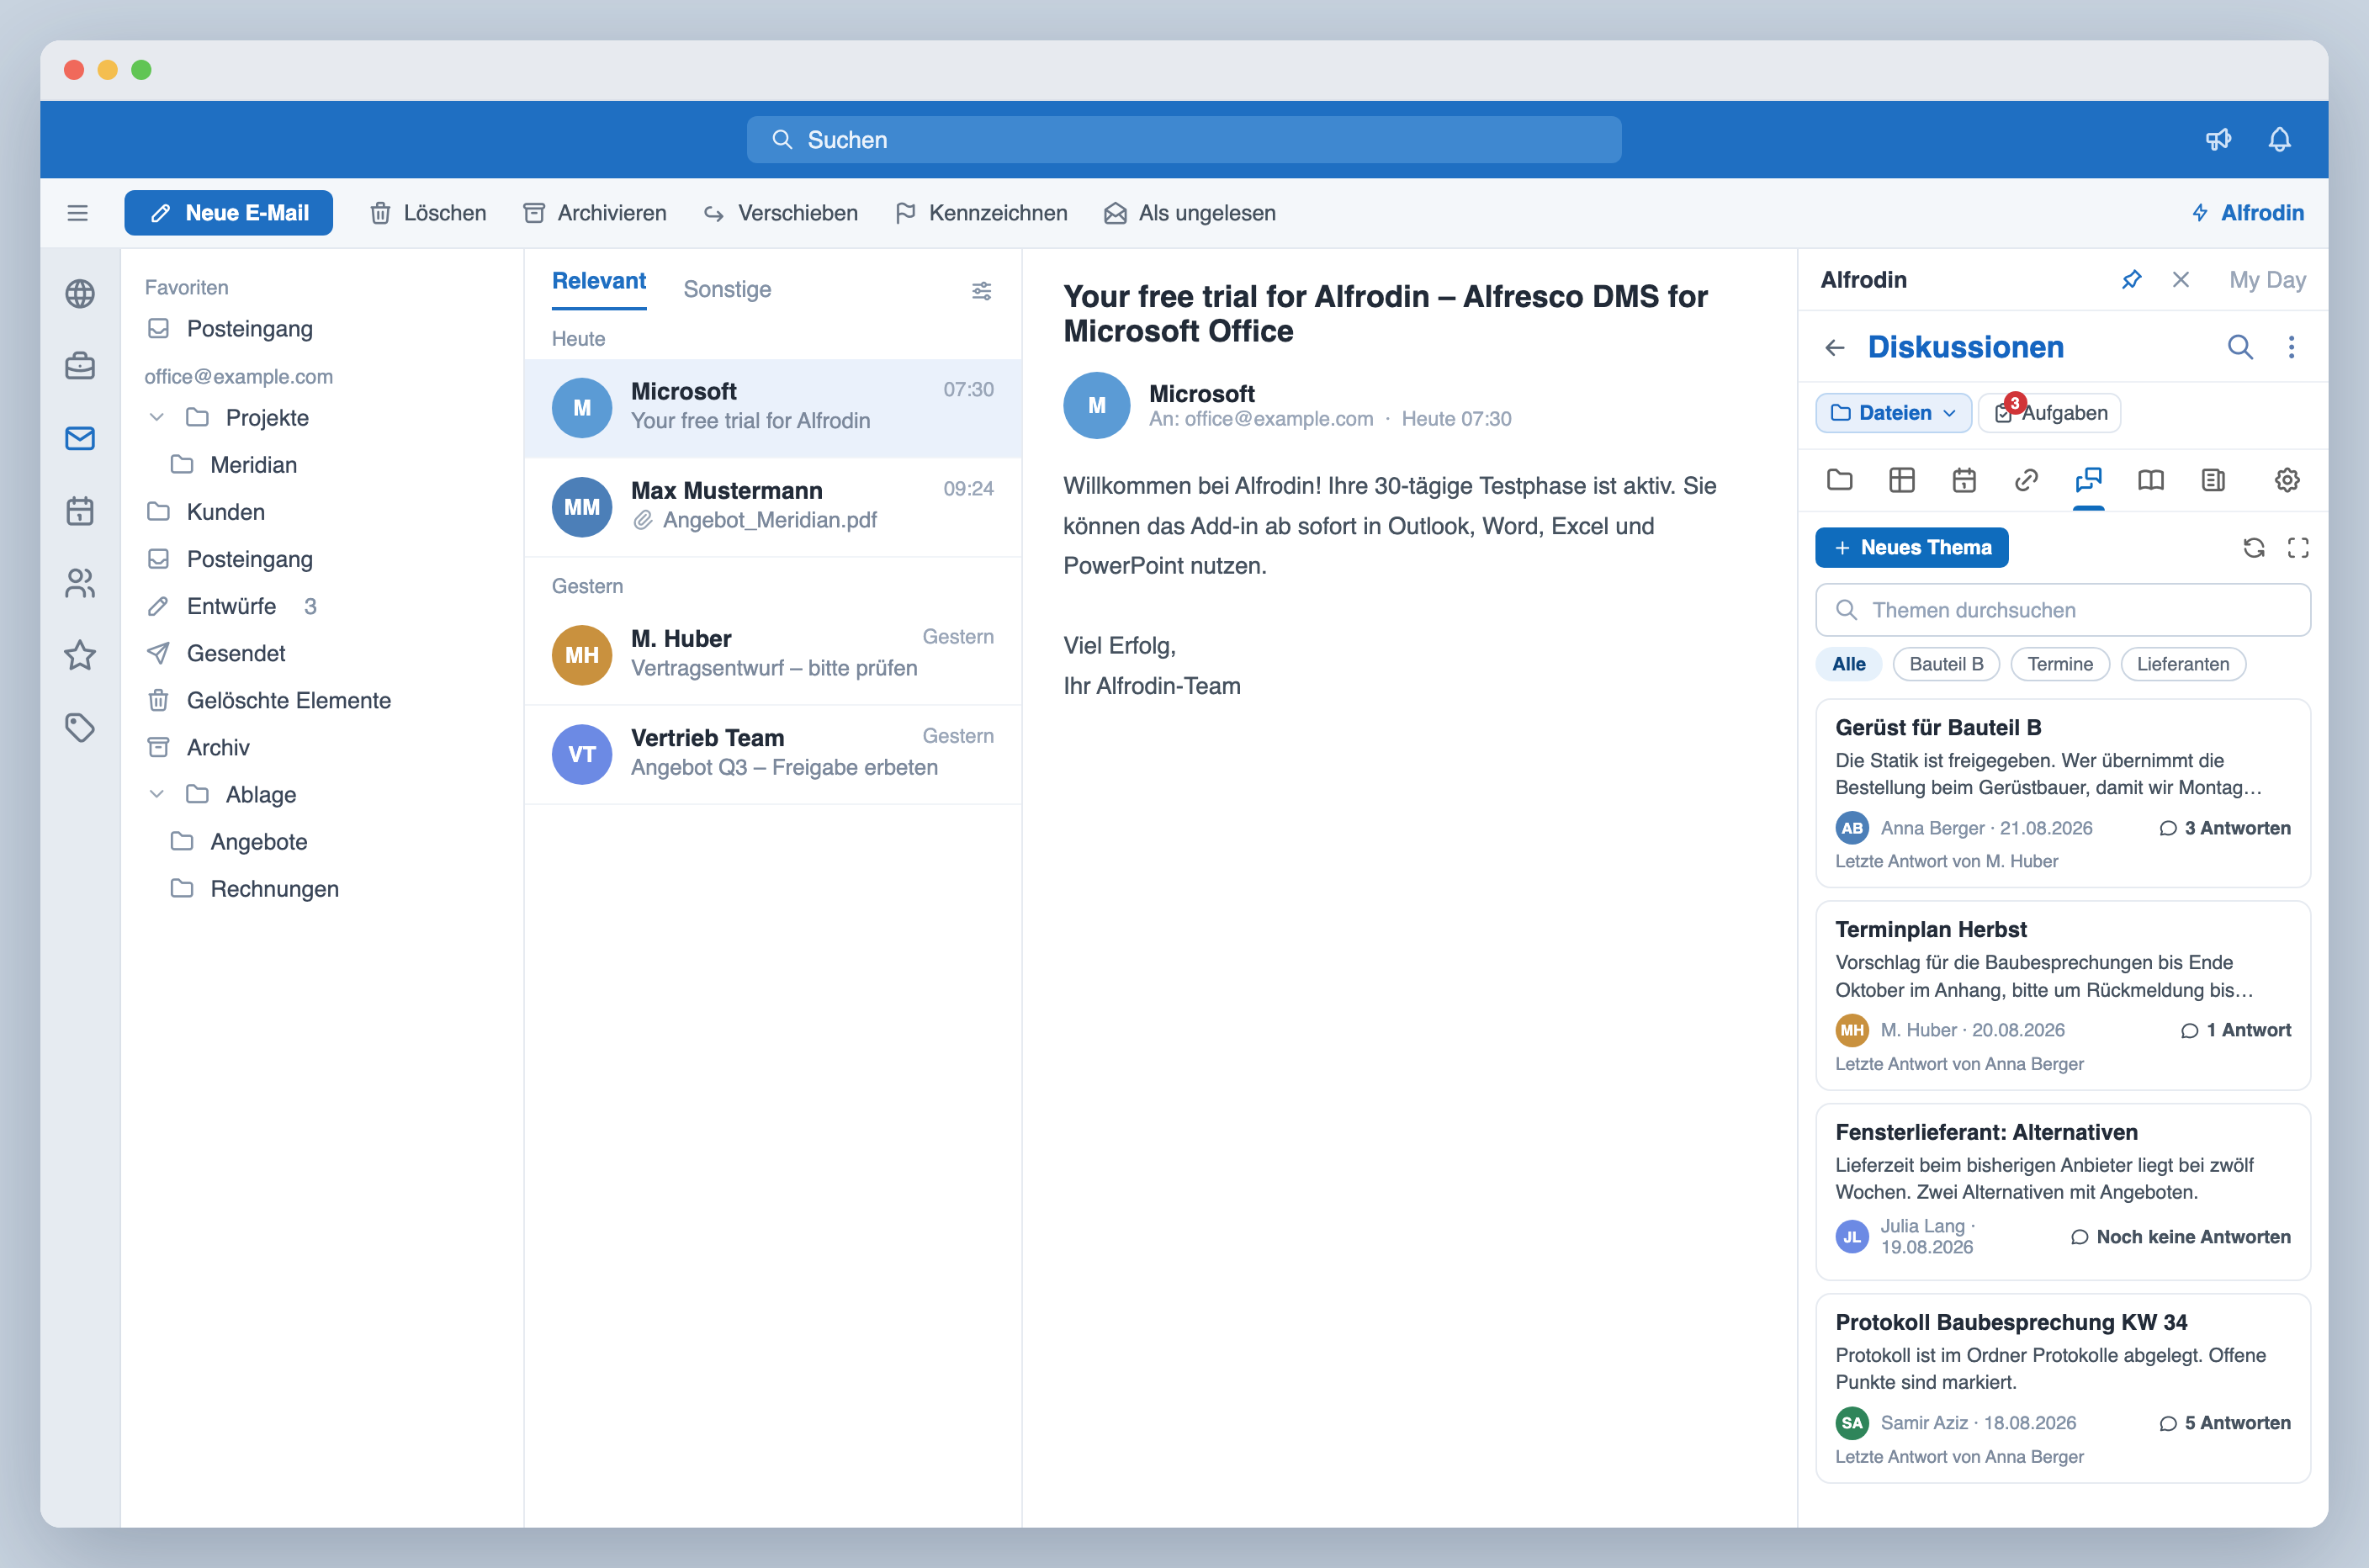Open the table grid icon tab in Alfrodin panel
Screen dimensions: 2369x1568
coord(1901,480)
